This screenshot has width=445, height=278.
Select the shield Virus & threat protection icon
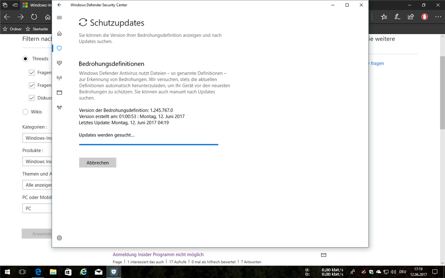click(59, 48)
